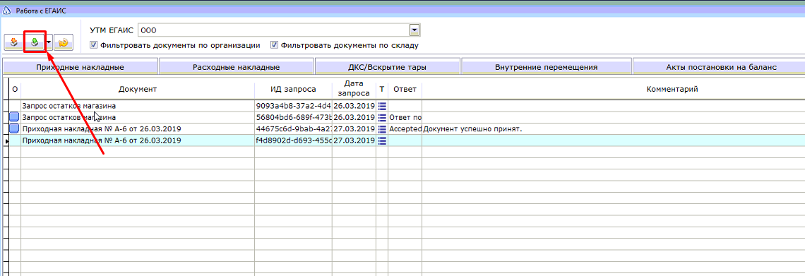The height and width of the screenshot is (276, 805).
Task: Expand the УТМ ЕГАИС combo box arrow
Action: (x=415, y=30)
